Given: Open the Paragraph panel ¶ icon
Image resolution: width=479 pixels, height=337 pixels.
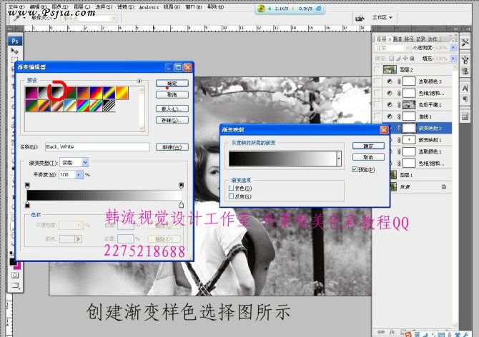Looking at the screenshot, I should point(465,99).
